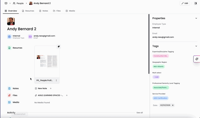Clear the 02/03/2026 date value
The width and height of the screenshot is (200, 118).
pos(173,105)
